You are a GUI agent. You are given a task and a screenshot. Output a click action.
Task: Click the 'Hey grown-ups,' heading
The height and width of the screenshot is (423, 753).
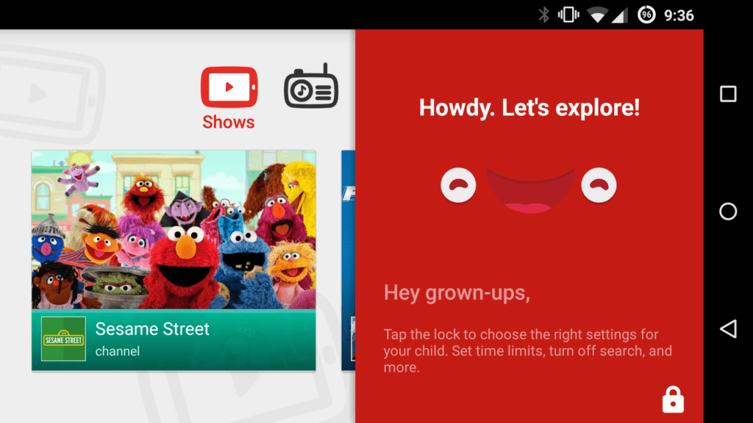pyautogui.click(x=457, y=292)
